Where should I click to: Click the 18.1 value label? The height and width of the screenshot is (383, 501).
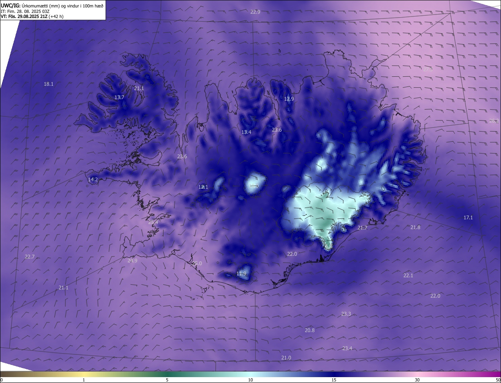point(49,84)
